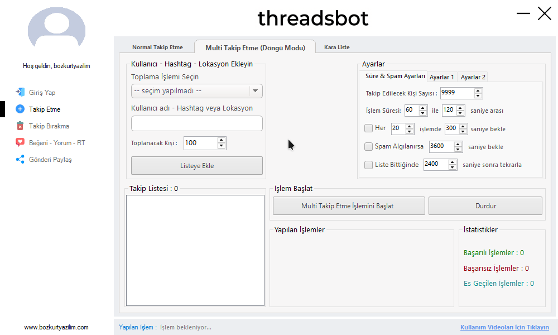
Task: Select Multi Takip Etme (Döngü Modu) tab
Action: [255, 47]
